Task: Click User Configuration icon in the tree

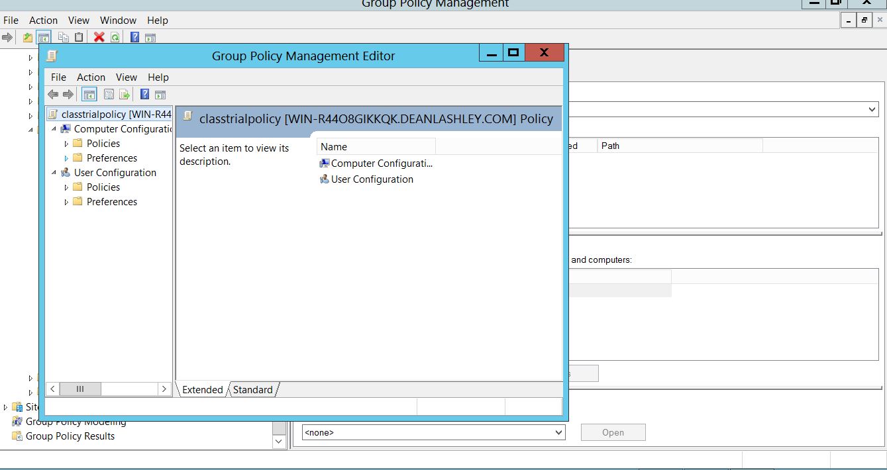Action: click(66, 173)
